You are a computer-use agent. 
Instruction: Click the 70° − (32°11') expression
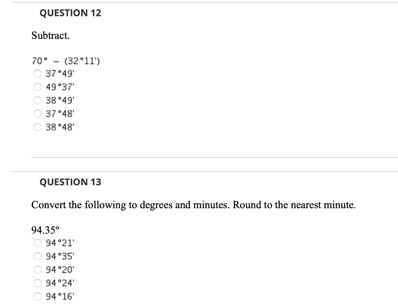[x=65, y=61]
